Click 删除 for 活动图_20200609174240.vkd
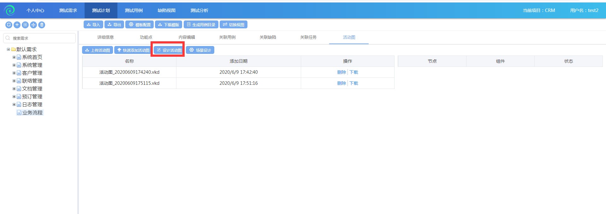This screenshot has height=214, width=606. [x=341, y=72]
